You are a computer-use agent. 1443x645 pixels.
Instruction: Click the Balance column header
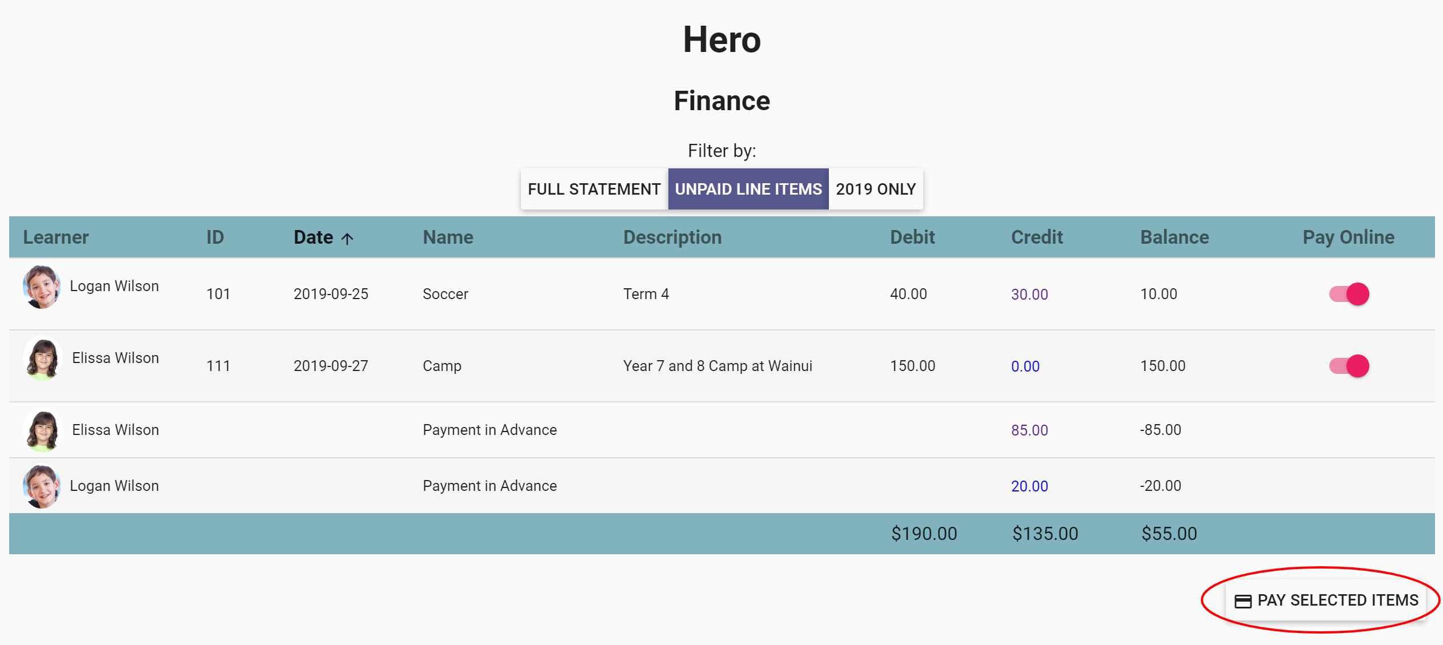(x=1175, y=237)
